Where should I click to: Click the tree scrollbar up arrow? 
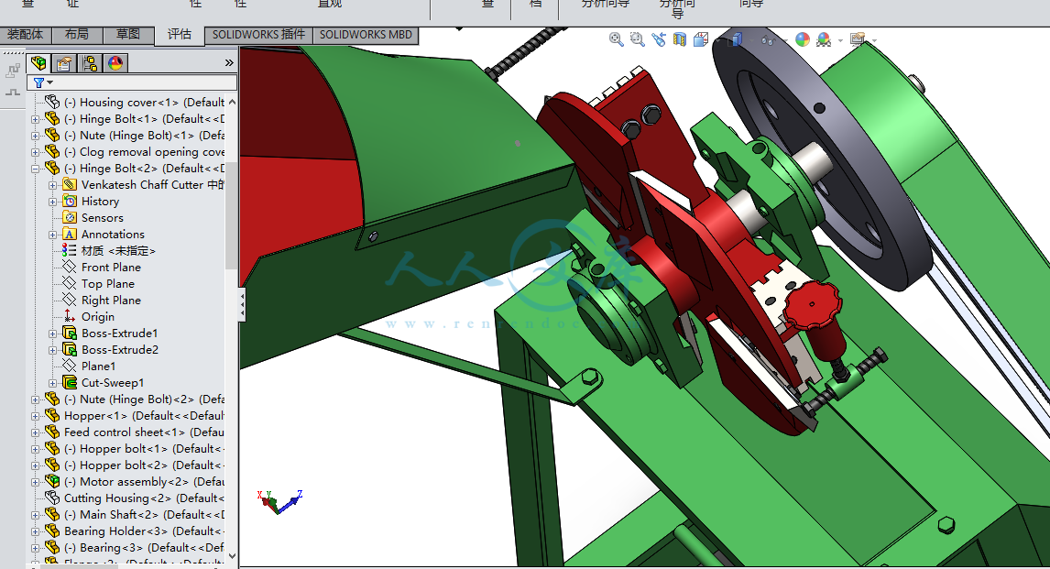[232, 102]
